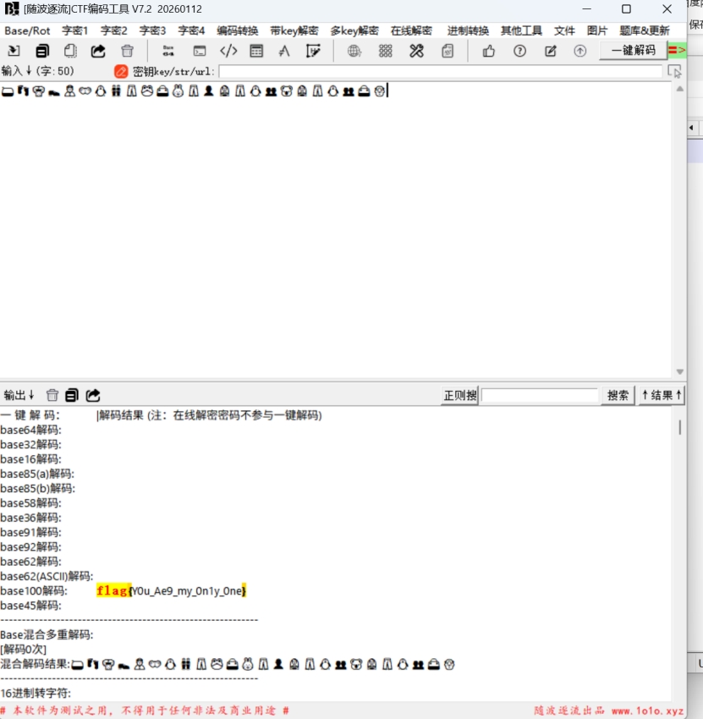Click the 密钥key/str/url input field
This screenshot has width=703, height=719.
tap(441, 72)
